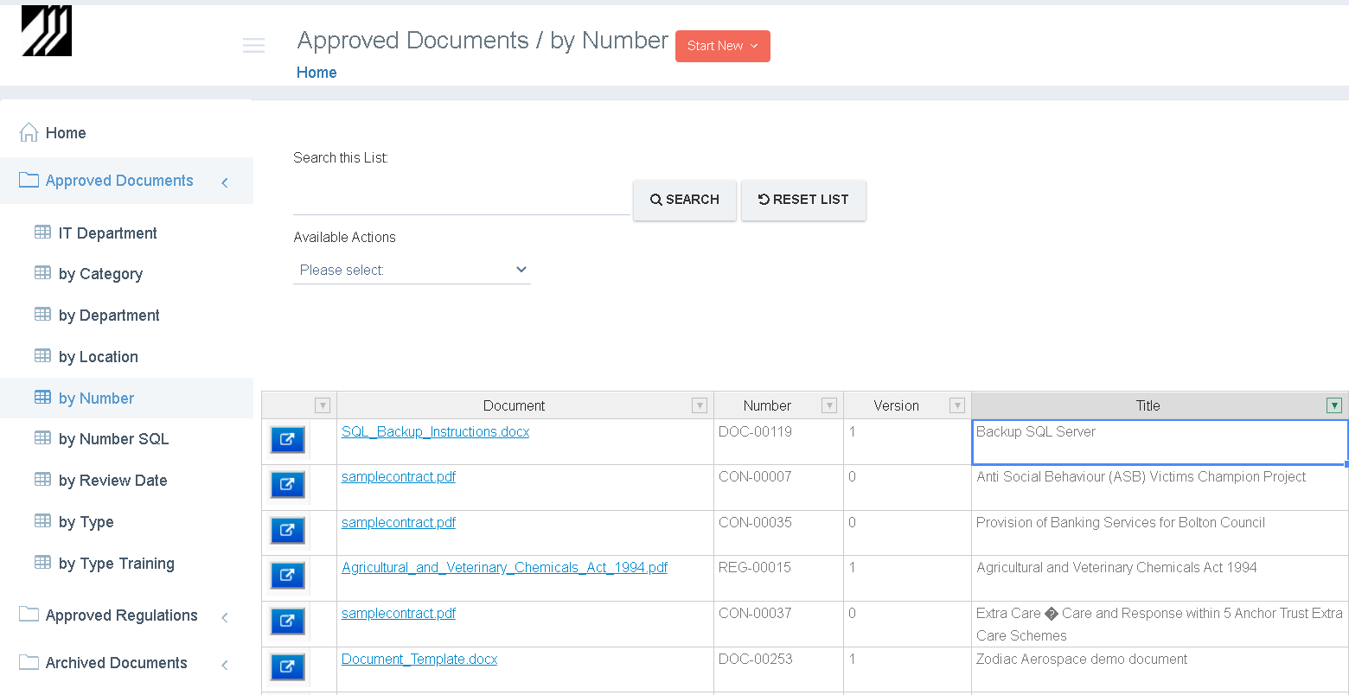
Task: Expand the Archived Documents menu chevron
Action: (225, 664)
